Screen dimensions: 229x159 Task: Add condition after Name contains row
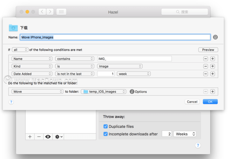(213, 58)
